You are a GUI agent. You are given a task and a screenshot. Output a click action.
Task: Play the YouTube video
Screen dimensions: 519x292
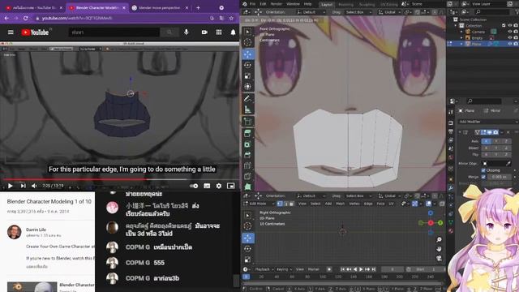click(x=10, y=186)
